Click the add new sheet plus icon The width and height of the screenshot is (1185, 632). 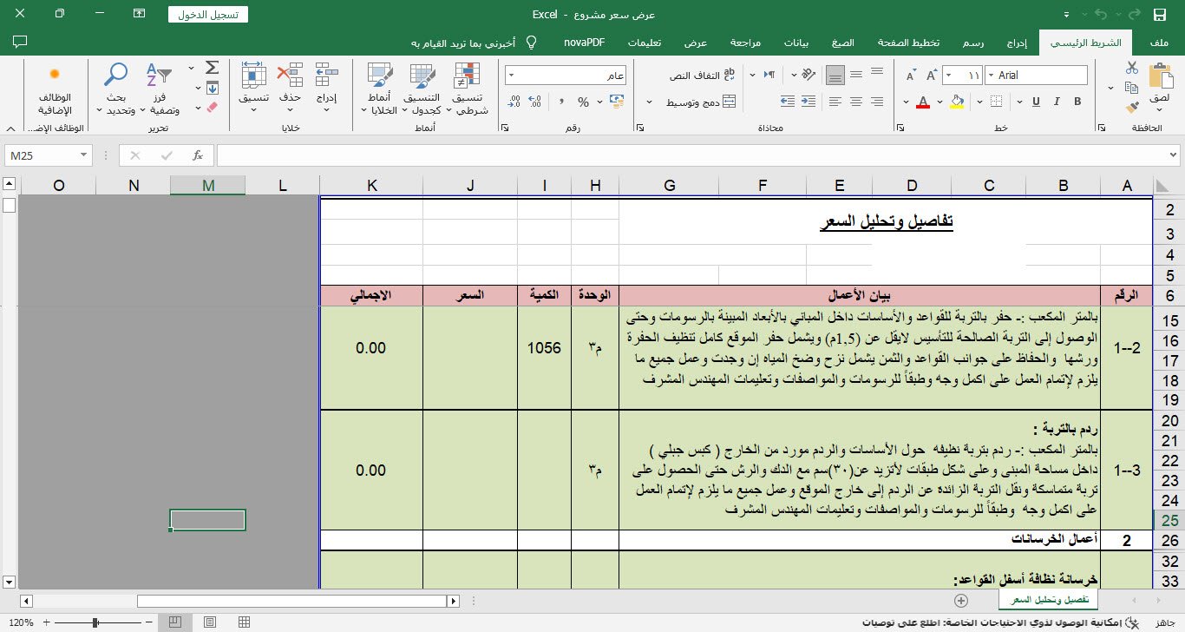click(x=960, y=600)
